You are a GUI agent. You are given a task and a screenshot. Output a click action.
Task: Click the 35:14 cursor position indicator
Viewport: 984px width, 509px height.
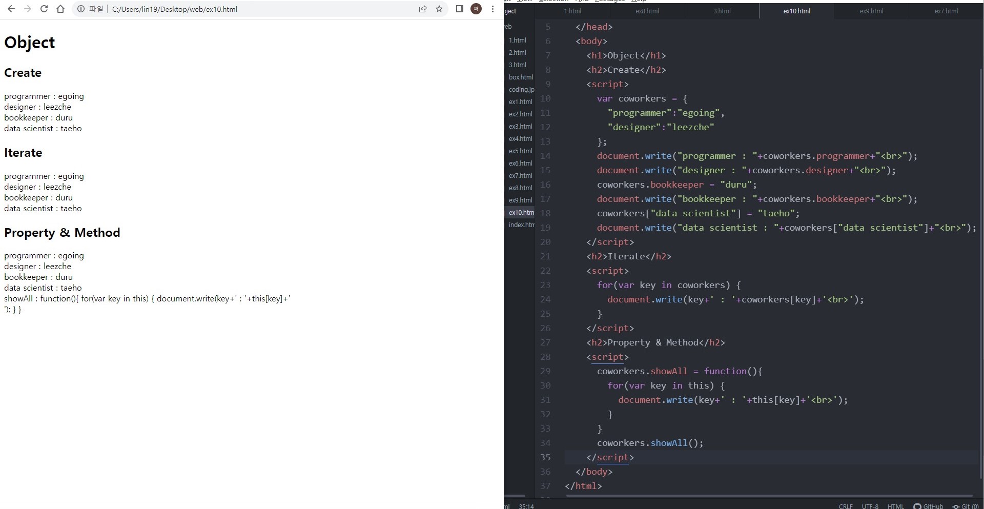pos(526,506)
